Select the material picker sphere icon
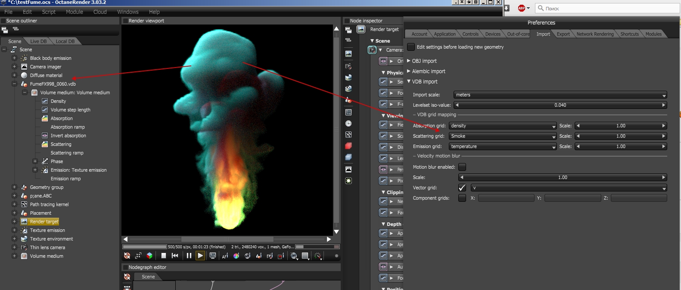The height and width of the screenshot is (290, 681). 247,256
